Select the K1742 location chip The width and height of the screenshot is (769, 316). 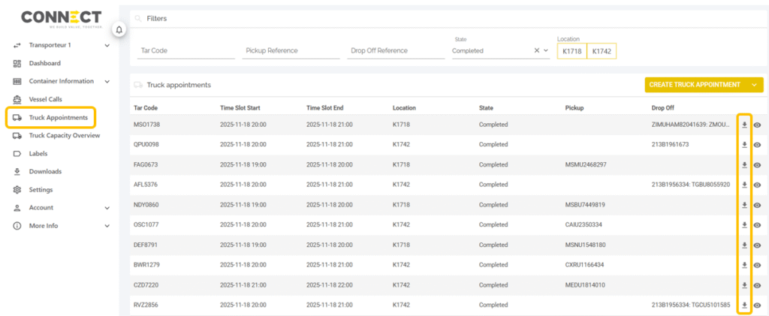point(601,51)
